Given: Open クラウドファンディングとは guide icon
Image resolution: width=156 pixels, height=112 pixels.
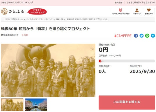Looking at the screenshot, I should 120,12.
